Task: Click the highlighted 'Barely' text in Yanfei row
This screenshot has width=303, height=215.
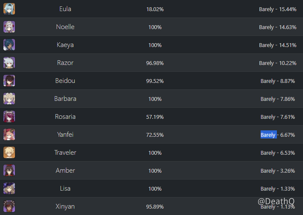Action: click(268, 135)
